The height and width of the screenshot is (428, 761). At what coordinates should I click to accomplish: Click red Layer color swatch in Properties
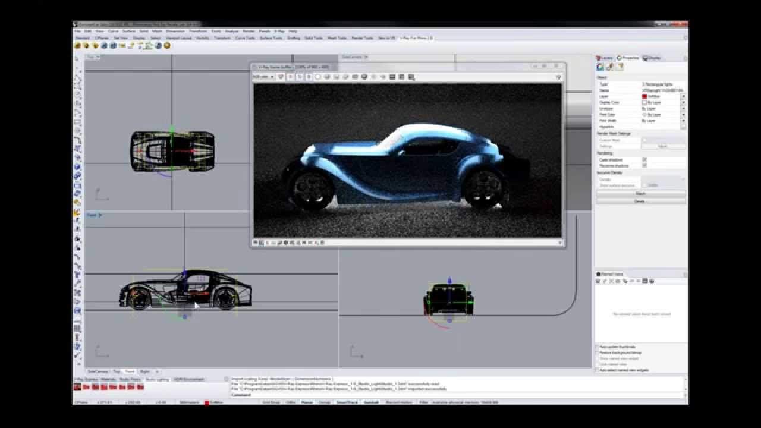644,96
